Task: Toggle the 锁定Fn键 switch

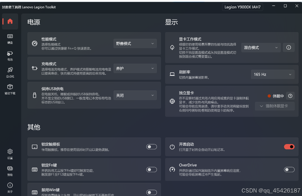Action: click(x=152, y=169)
